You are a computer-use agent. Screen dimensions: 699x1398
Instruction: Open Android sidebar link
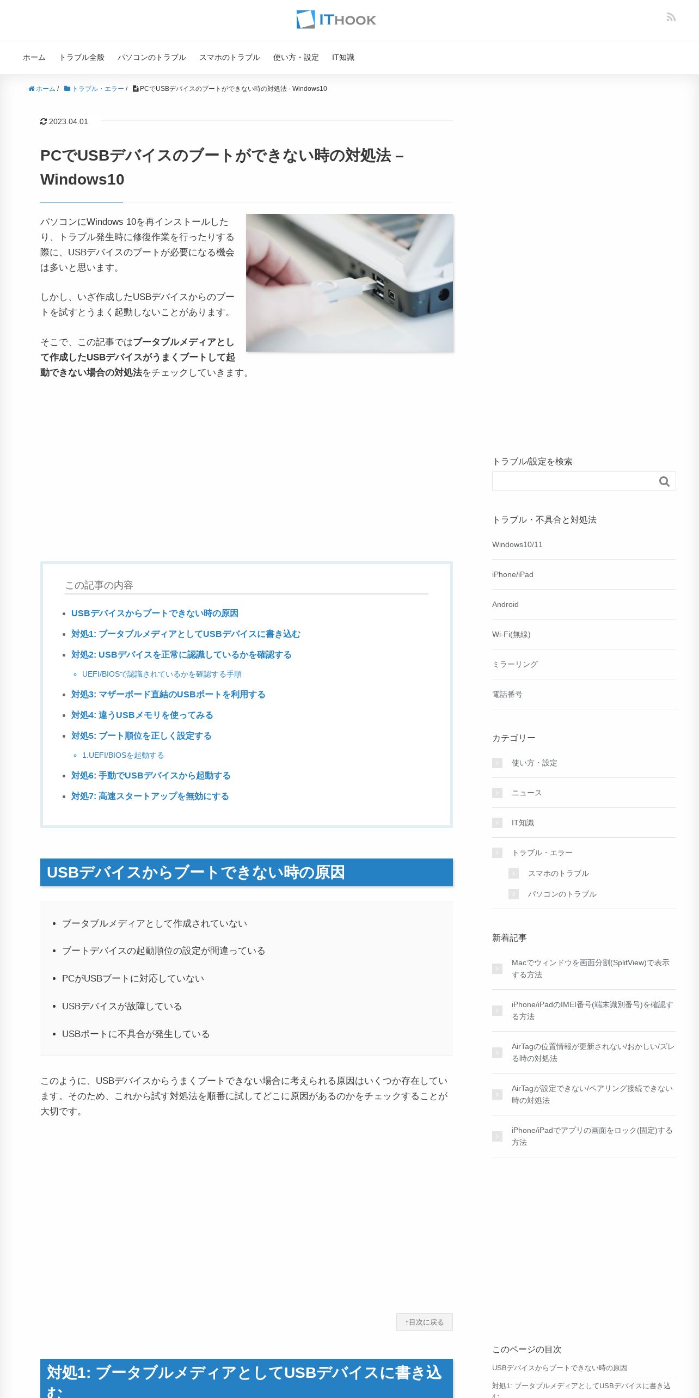tap(505, 604)
